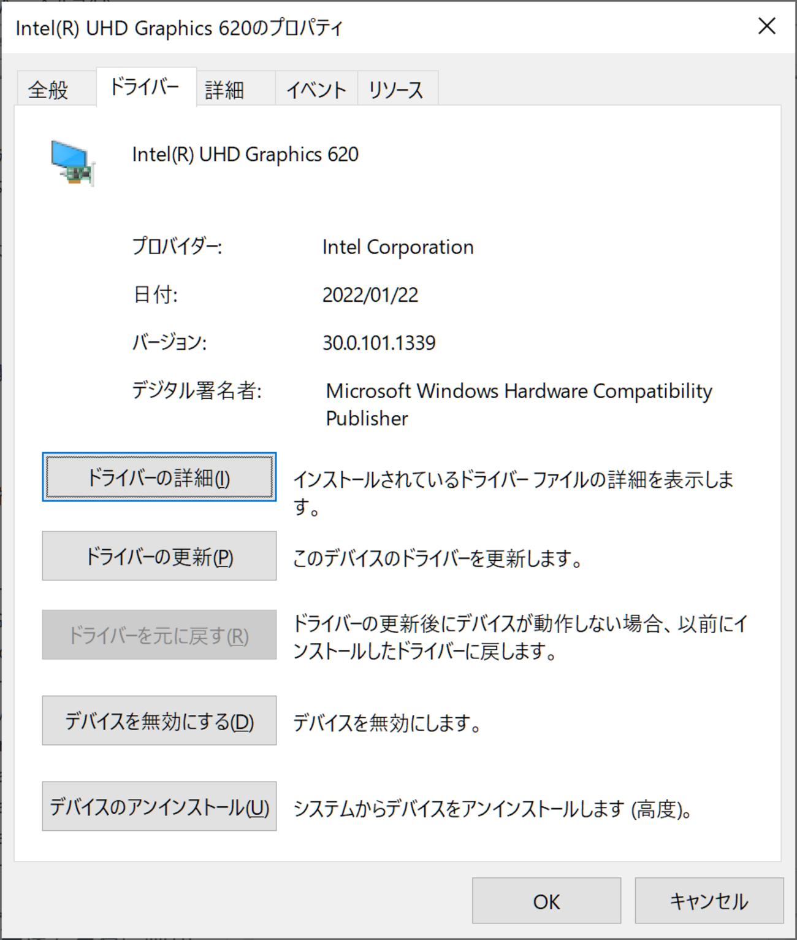The height and width of the screenshot is (940, 797).
Task: Click the ドライバーの詳細 button
Action: coord(159,477)
